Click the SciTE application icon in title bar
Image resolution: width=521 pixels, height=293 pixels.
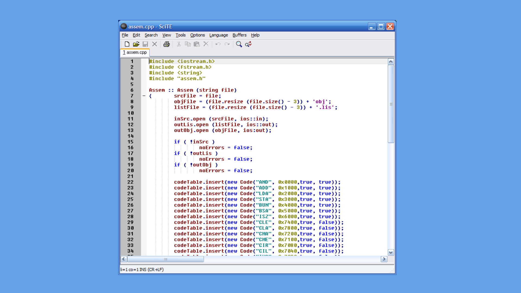pos(124,26)
